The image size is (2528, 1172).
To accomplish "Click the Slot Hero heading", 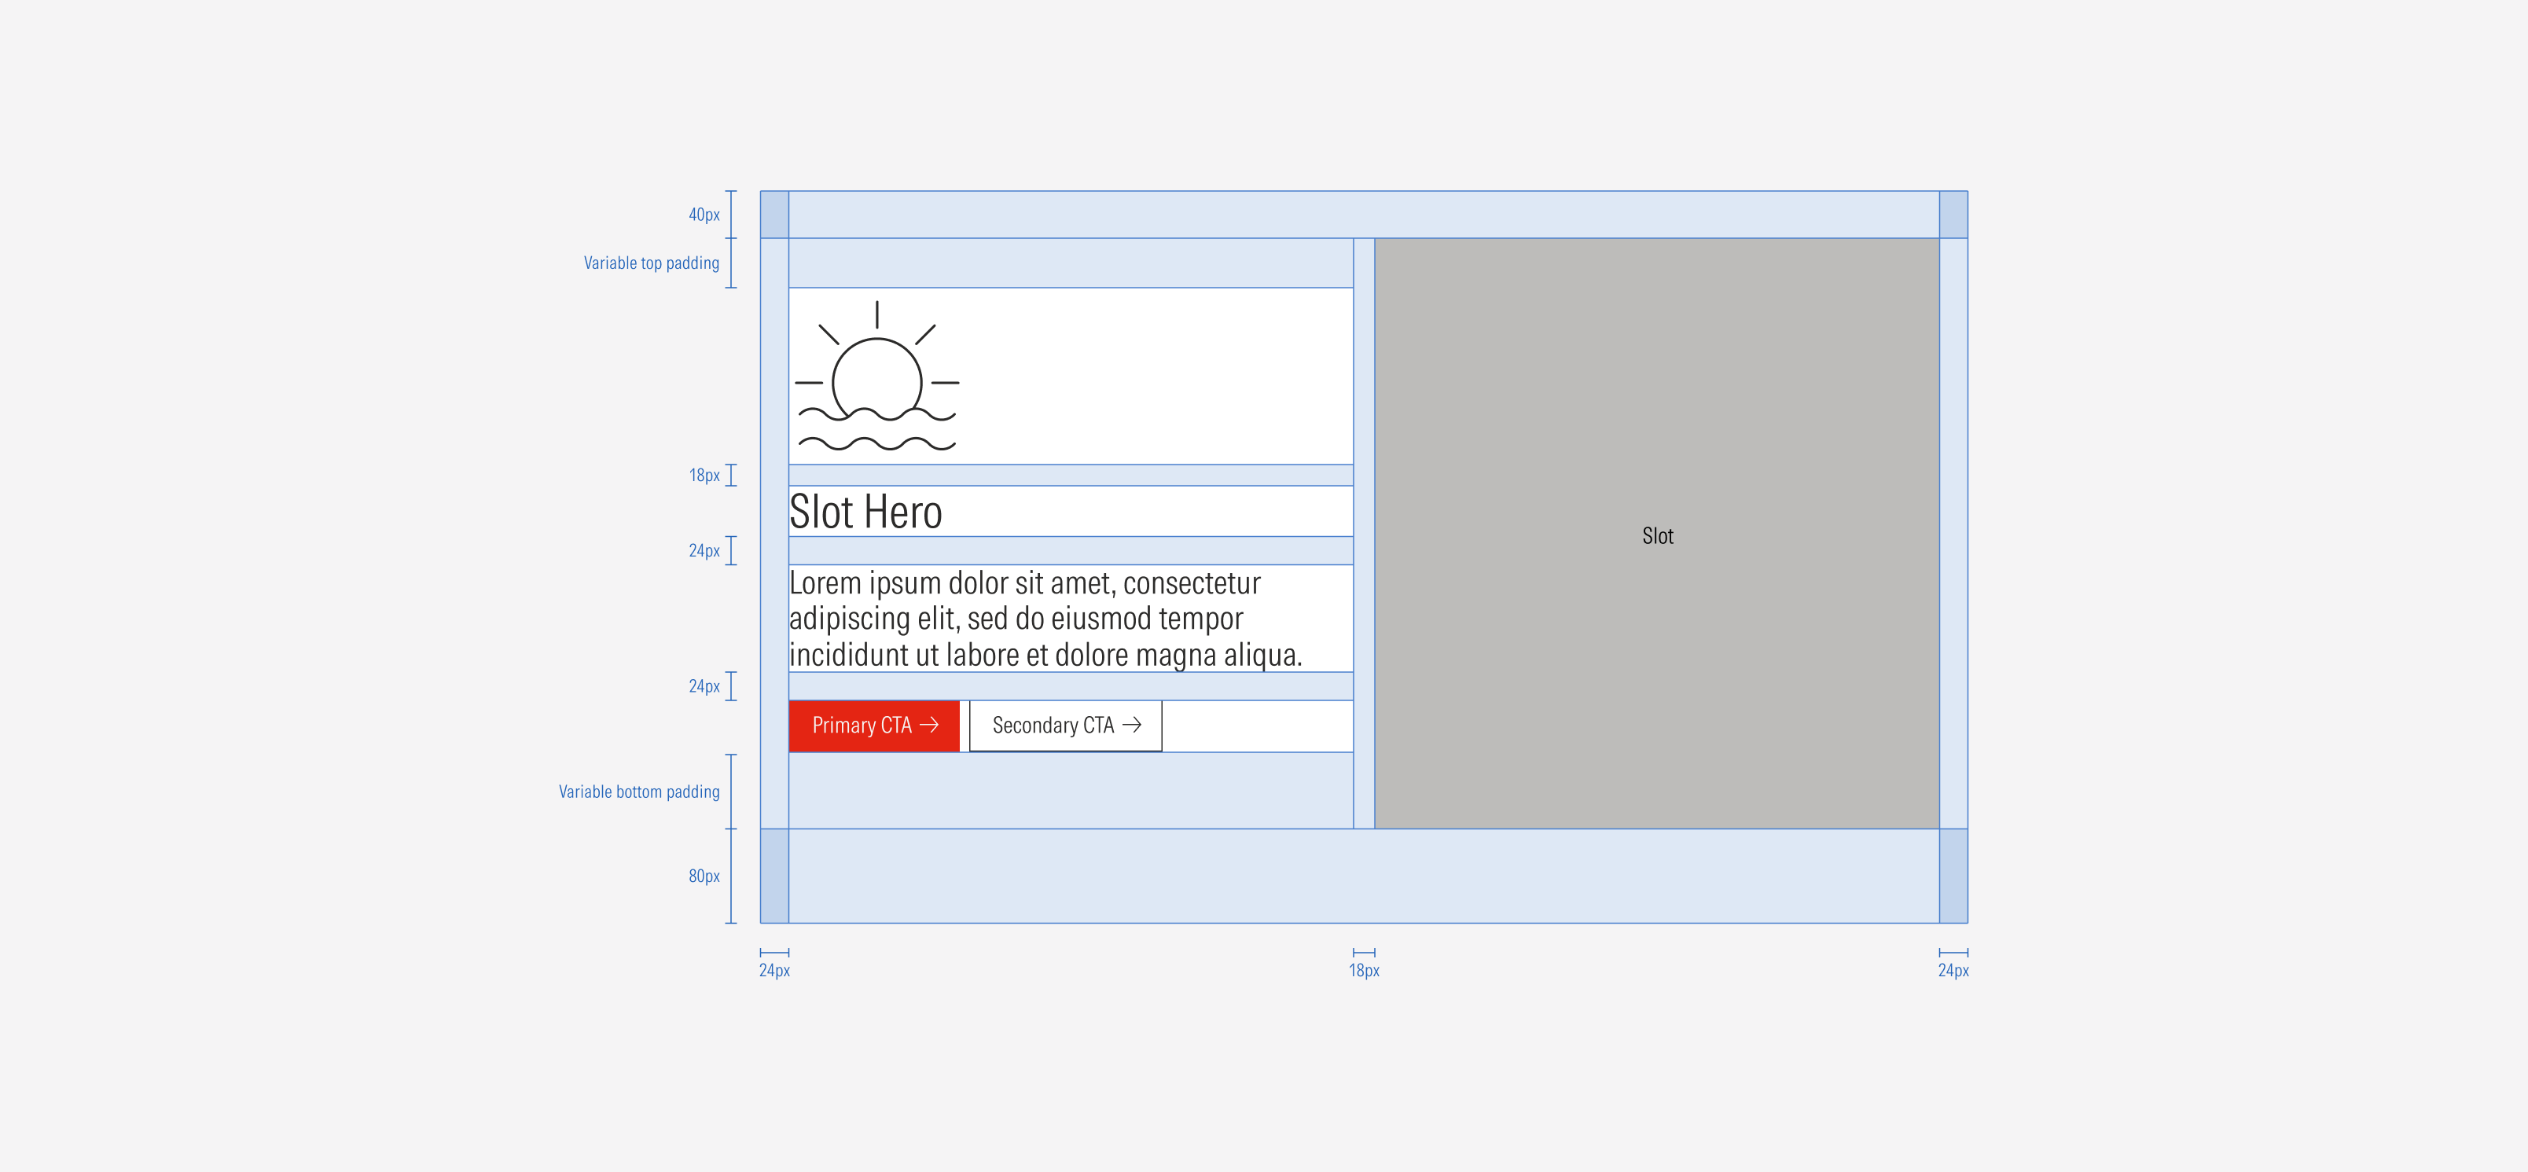I will [865, 512].
